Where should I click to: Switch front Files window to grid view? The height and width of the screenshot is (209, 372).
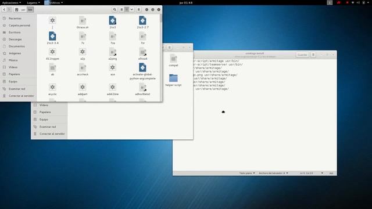coord(127,9)
